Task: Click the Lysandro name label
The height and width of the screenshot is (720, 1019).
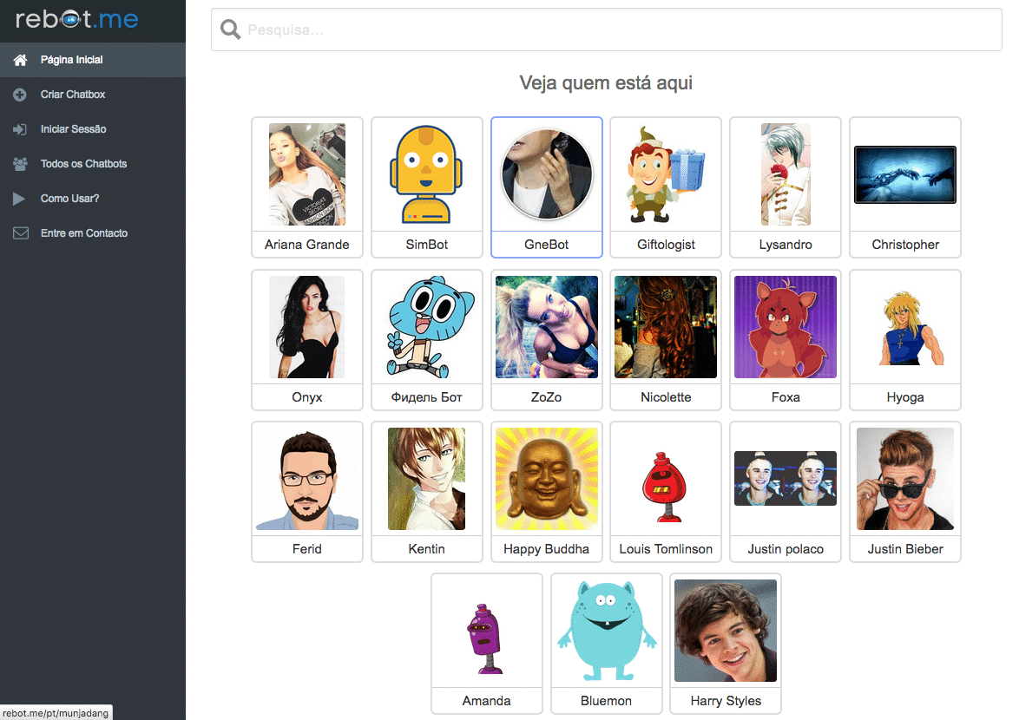Action: pyautogui.click(x=785, y=244)
